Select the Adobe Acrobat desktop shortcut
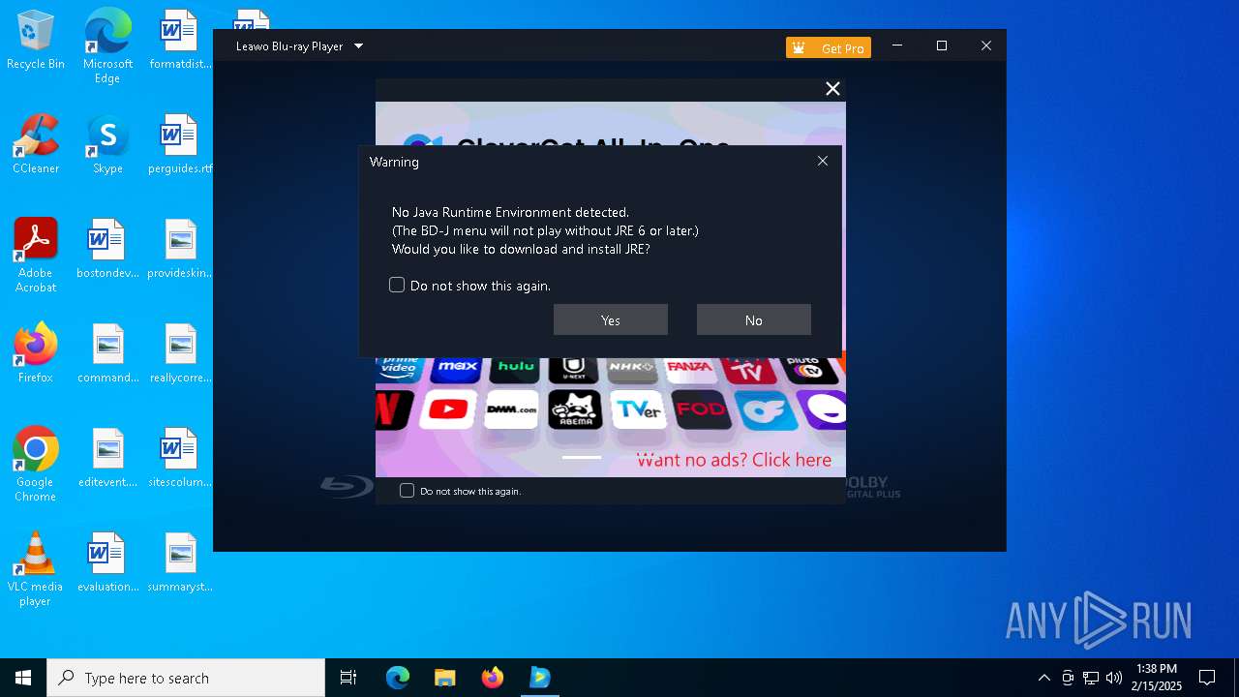 point(36,256)
